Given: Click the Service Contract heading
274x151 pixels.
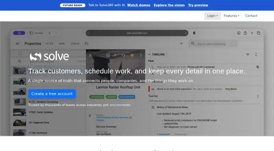Looking at the screenshot, I should 106,127.
